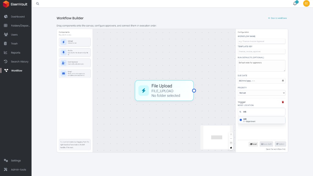Open the top bar search icon
313x176 pixels.
coord(38,4)
